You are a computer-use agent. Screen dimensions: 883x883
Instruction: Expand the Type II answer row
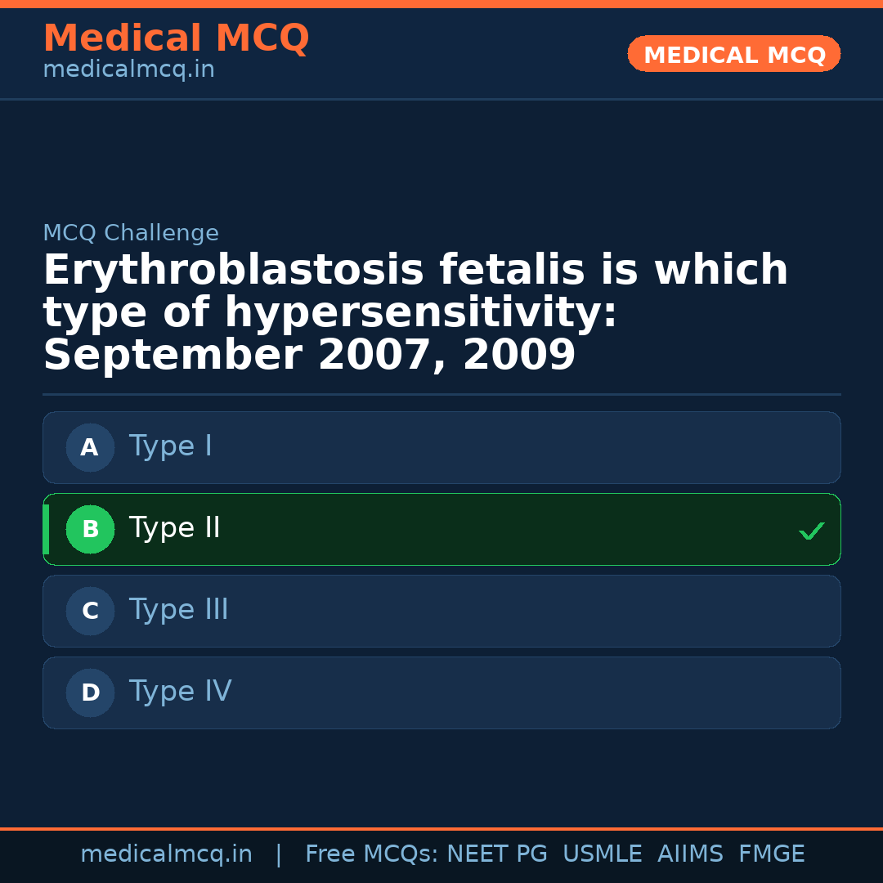click(441, 529)
